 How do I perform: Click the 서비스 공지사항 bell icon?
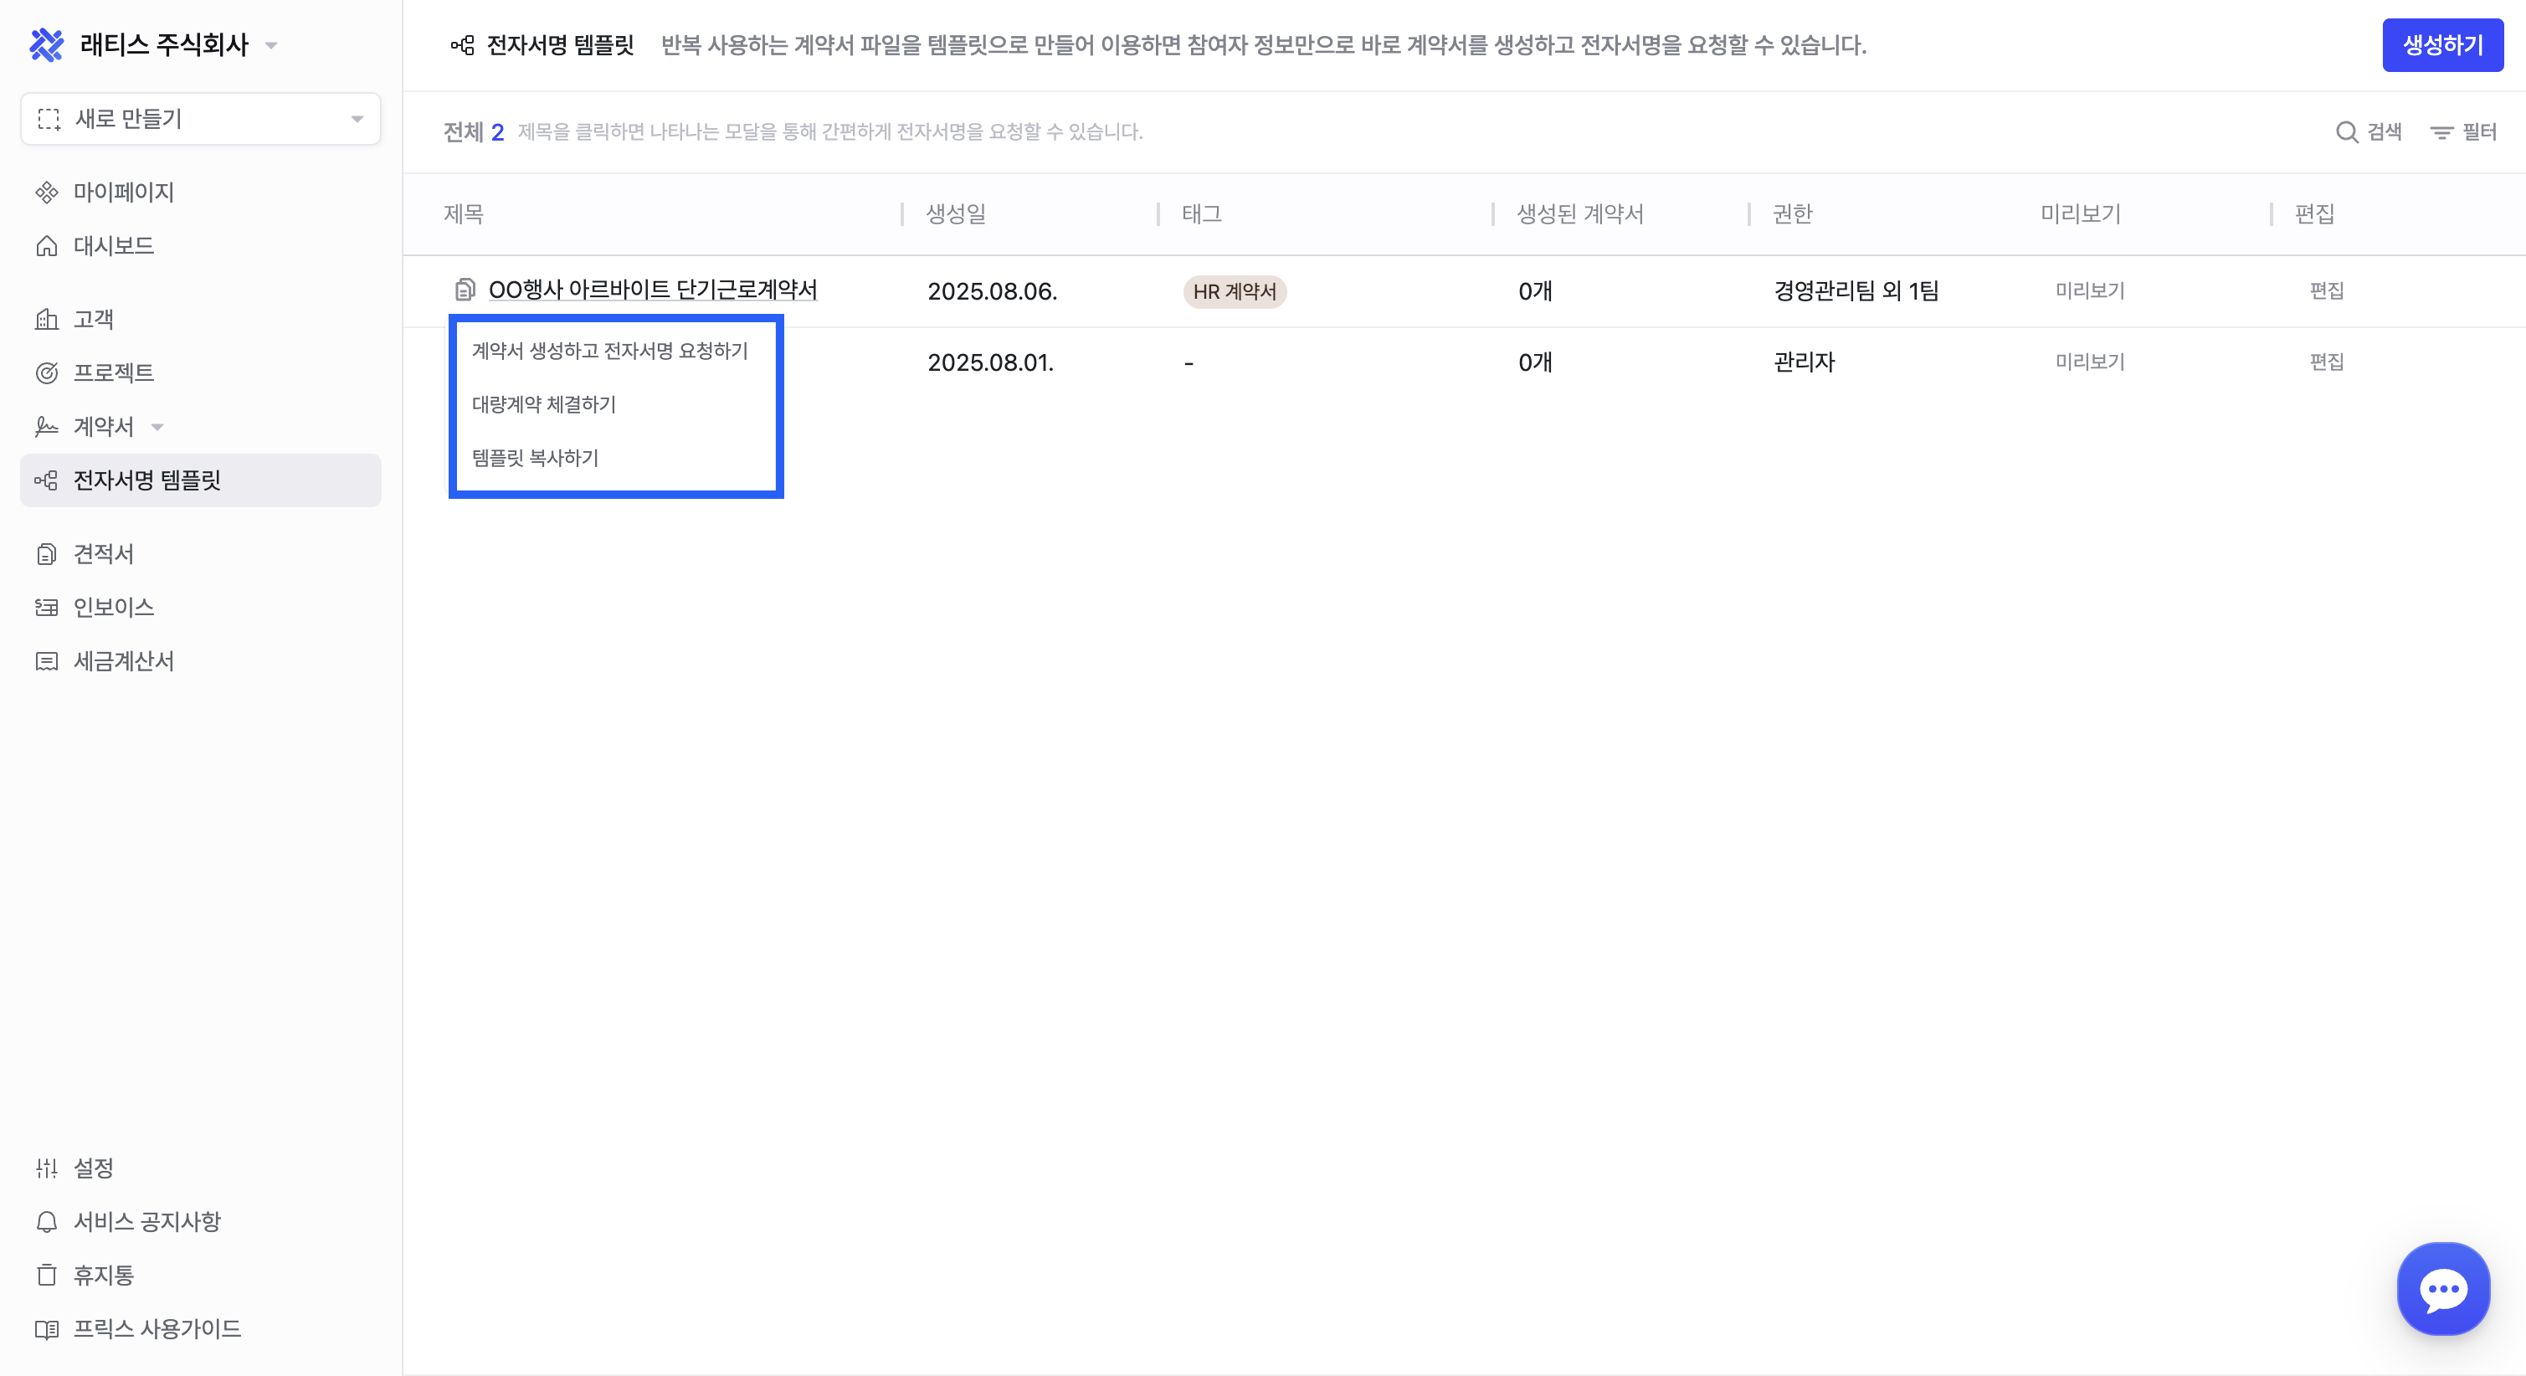click(x=46, y=1222)
